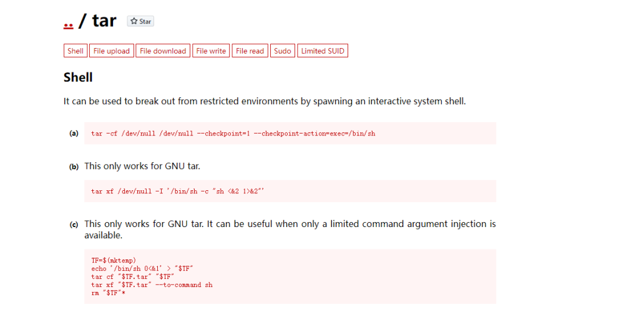This screenshot has width=639, height=320.
Task: Select the File download tag
Action: [163, 51]
